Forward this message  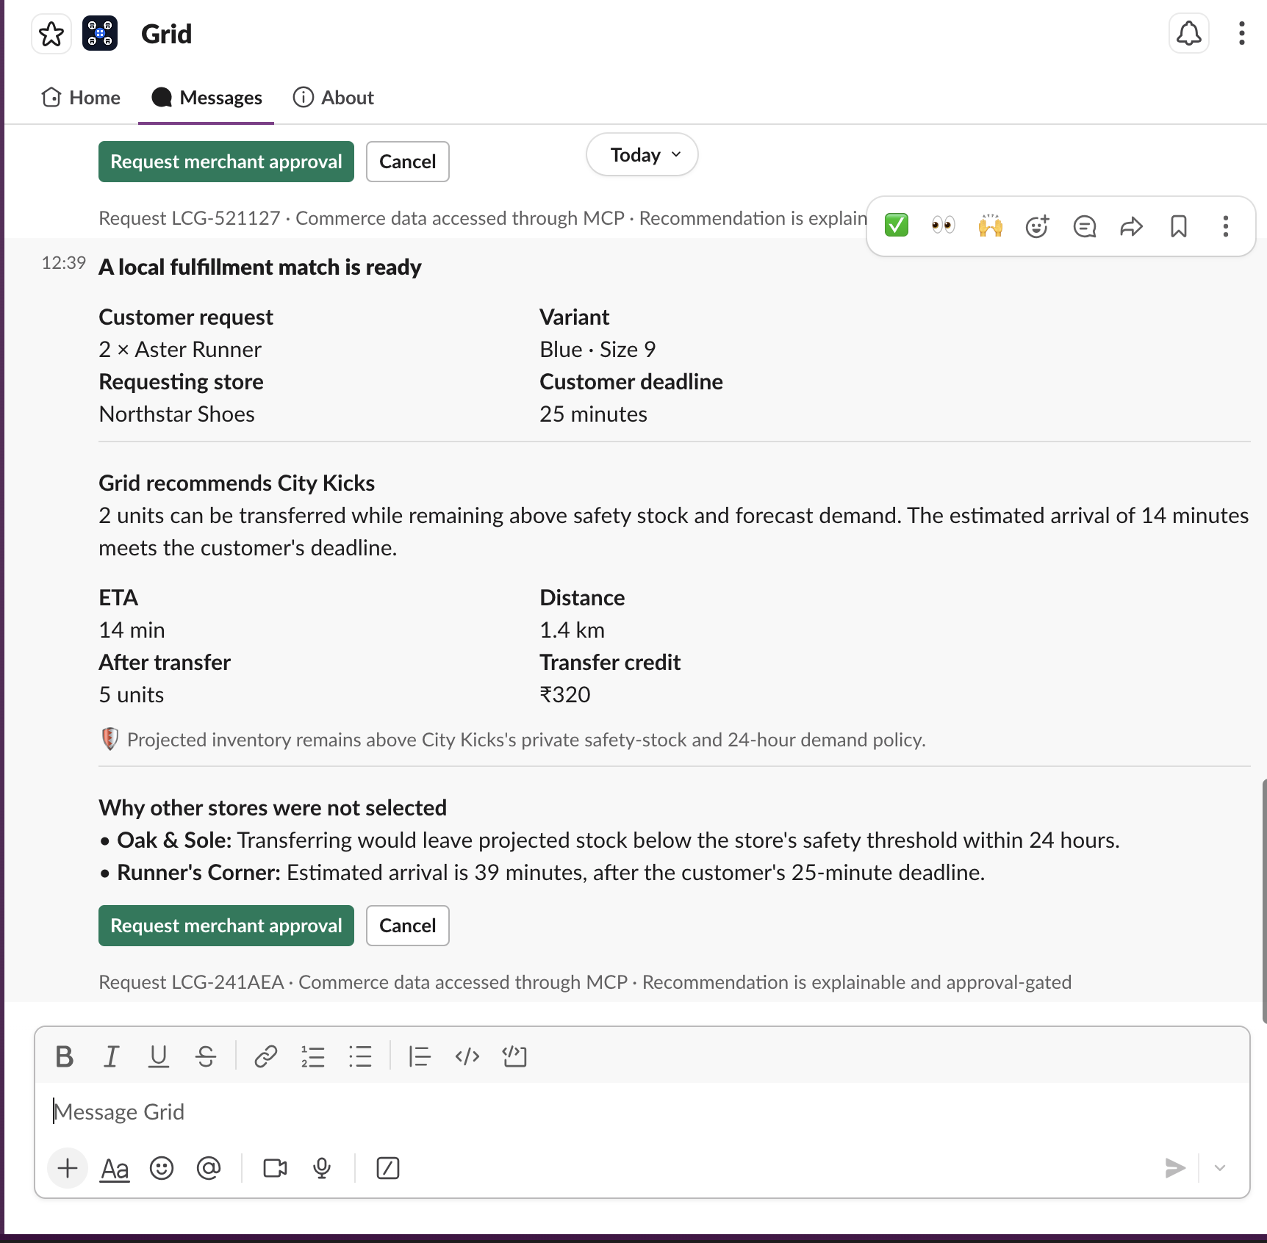[1132, 226]
